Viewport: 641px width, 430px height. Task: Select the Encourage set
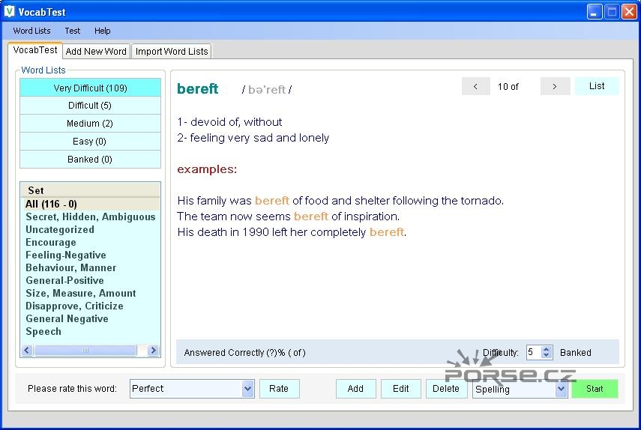click(51, 242)
